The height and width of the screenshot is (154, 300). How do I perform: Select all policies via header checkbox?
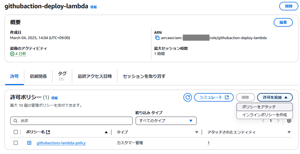pos(16,132)
